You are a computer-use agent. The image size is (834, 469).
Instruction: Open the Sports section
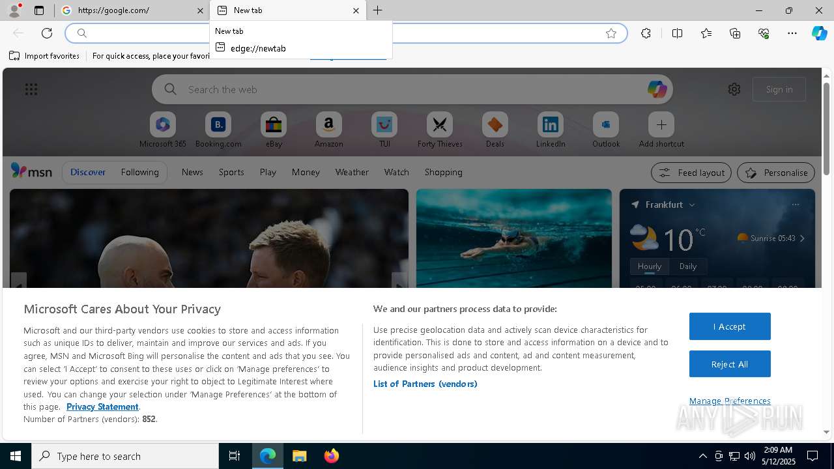[231, 172]
